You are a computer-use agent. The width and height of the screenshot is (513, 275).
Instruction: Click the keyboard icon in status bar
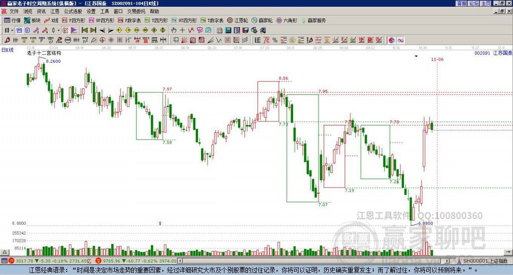click(4, 261)
